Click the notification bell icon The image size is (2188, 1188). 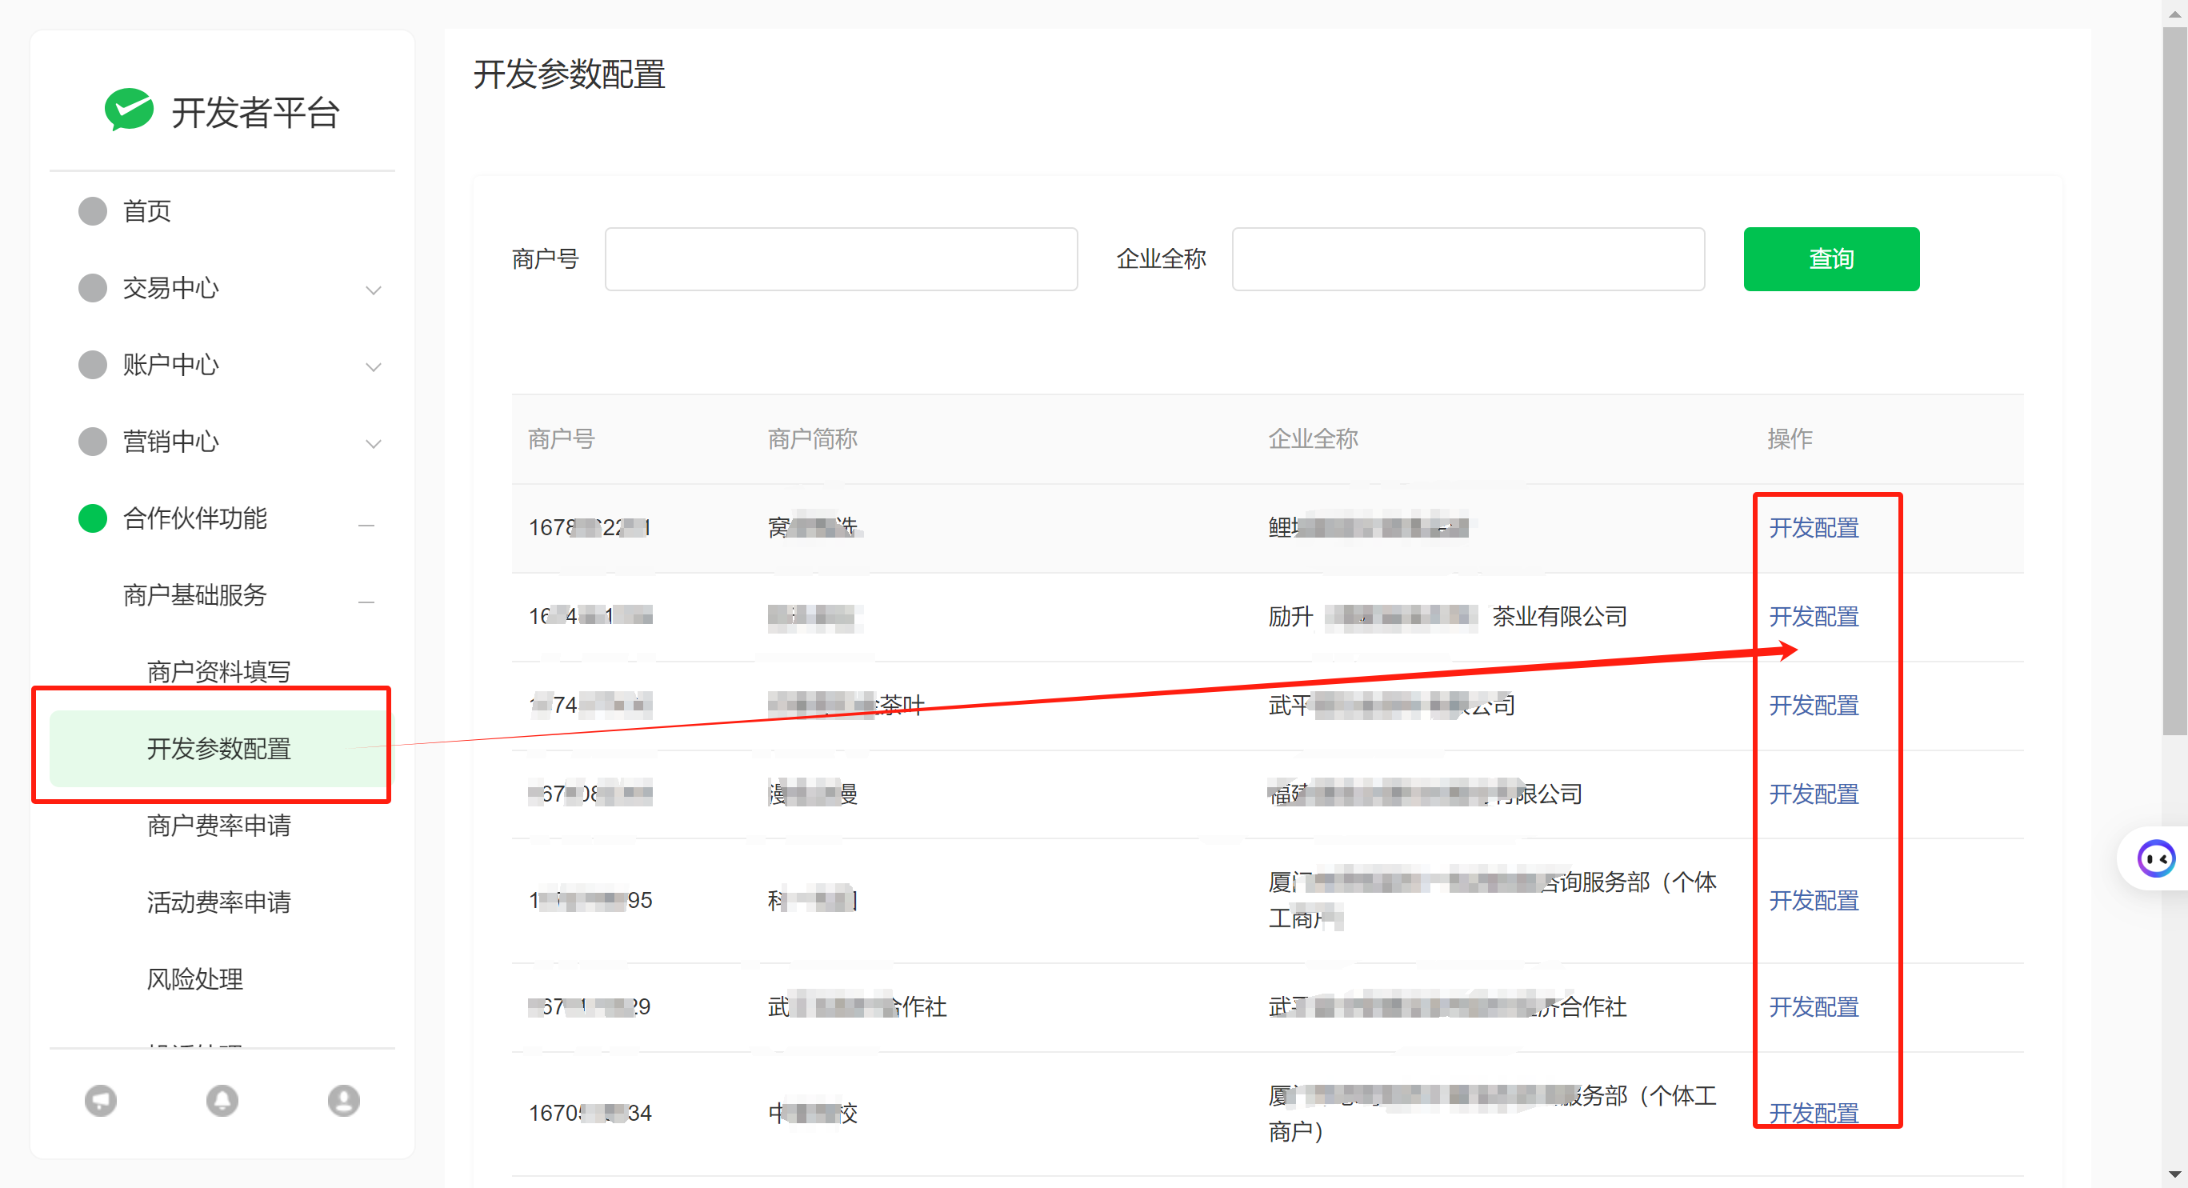point(222,1101)
